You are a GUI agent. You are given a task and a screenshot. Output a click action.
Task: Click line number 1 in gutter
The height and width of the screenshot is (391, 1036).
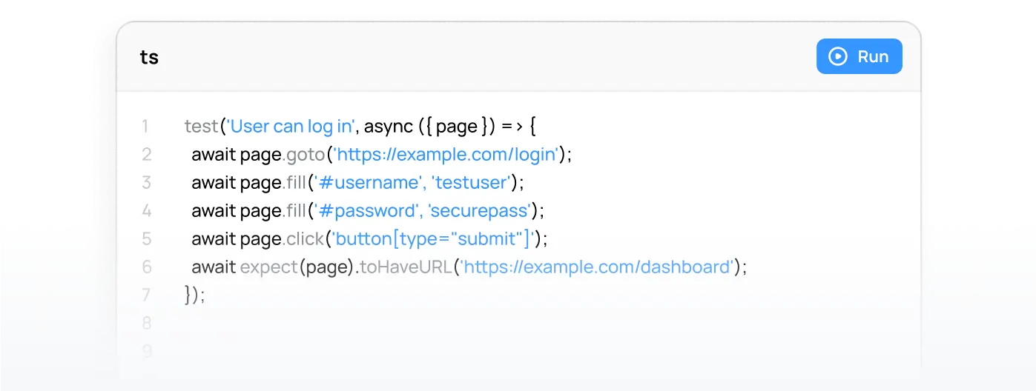click(x=145, y=127)
